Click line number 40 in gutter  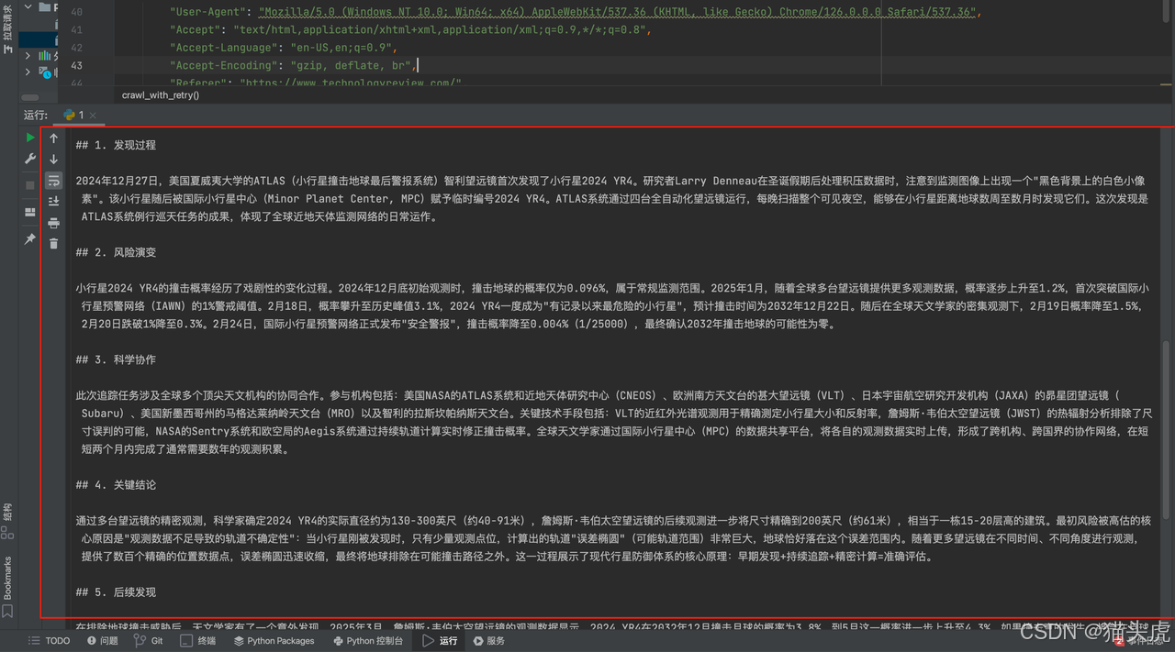pyautogui.click(x=76, y=13)
